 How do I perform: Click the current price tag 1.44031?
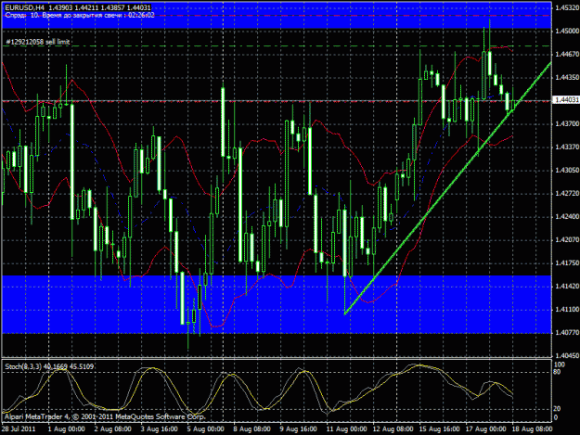pyautogui.click(x=566, y=100)
